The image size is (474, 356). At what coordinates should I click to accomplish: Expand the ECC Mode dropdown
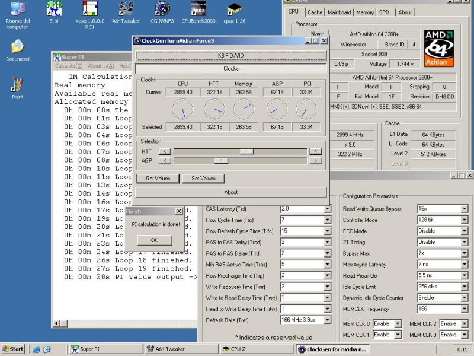tap(465, 231)
